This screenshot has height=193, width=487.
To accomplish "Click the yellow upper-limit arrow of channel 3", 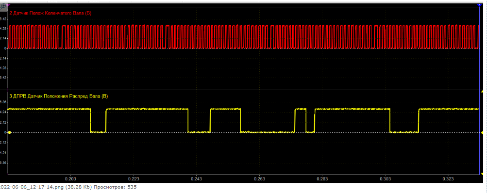I will pos(482,92).
